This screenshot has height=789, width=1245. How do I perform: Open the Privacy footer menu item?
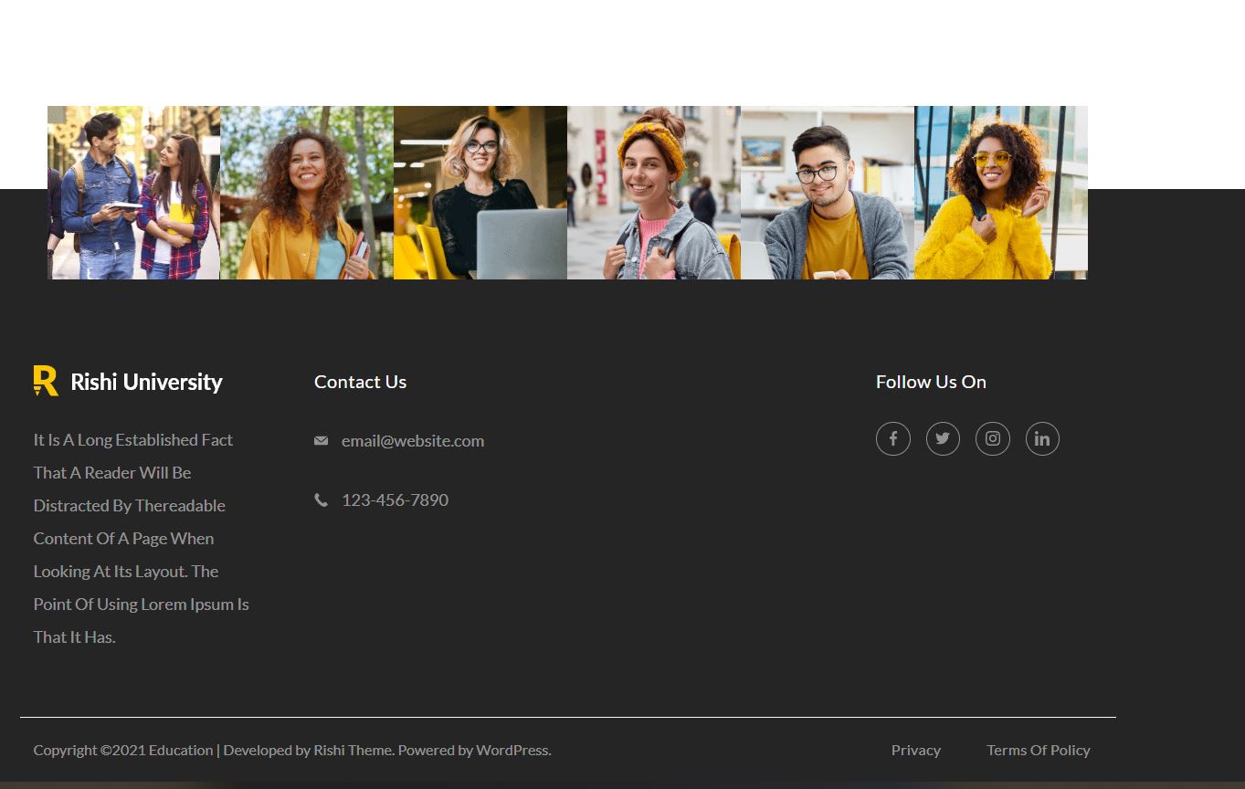915,750
